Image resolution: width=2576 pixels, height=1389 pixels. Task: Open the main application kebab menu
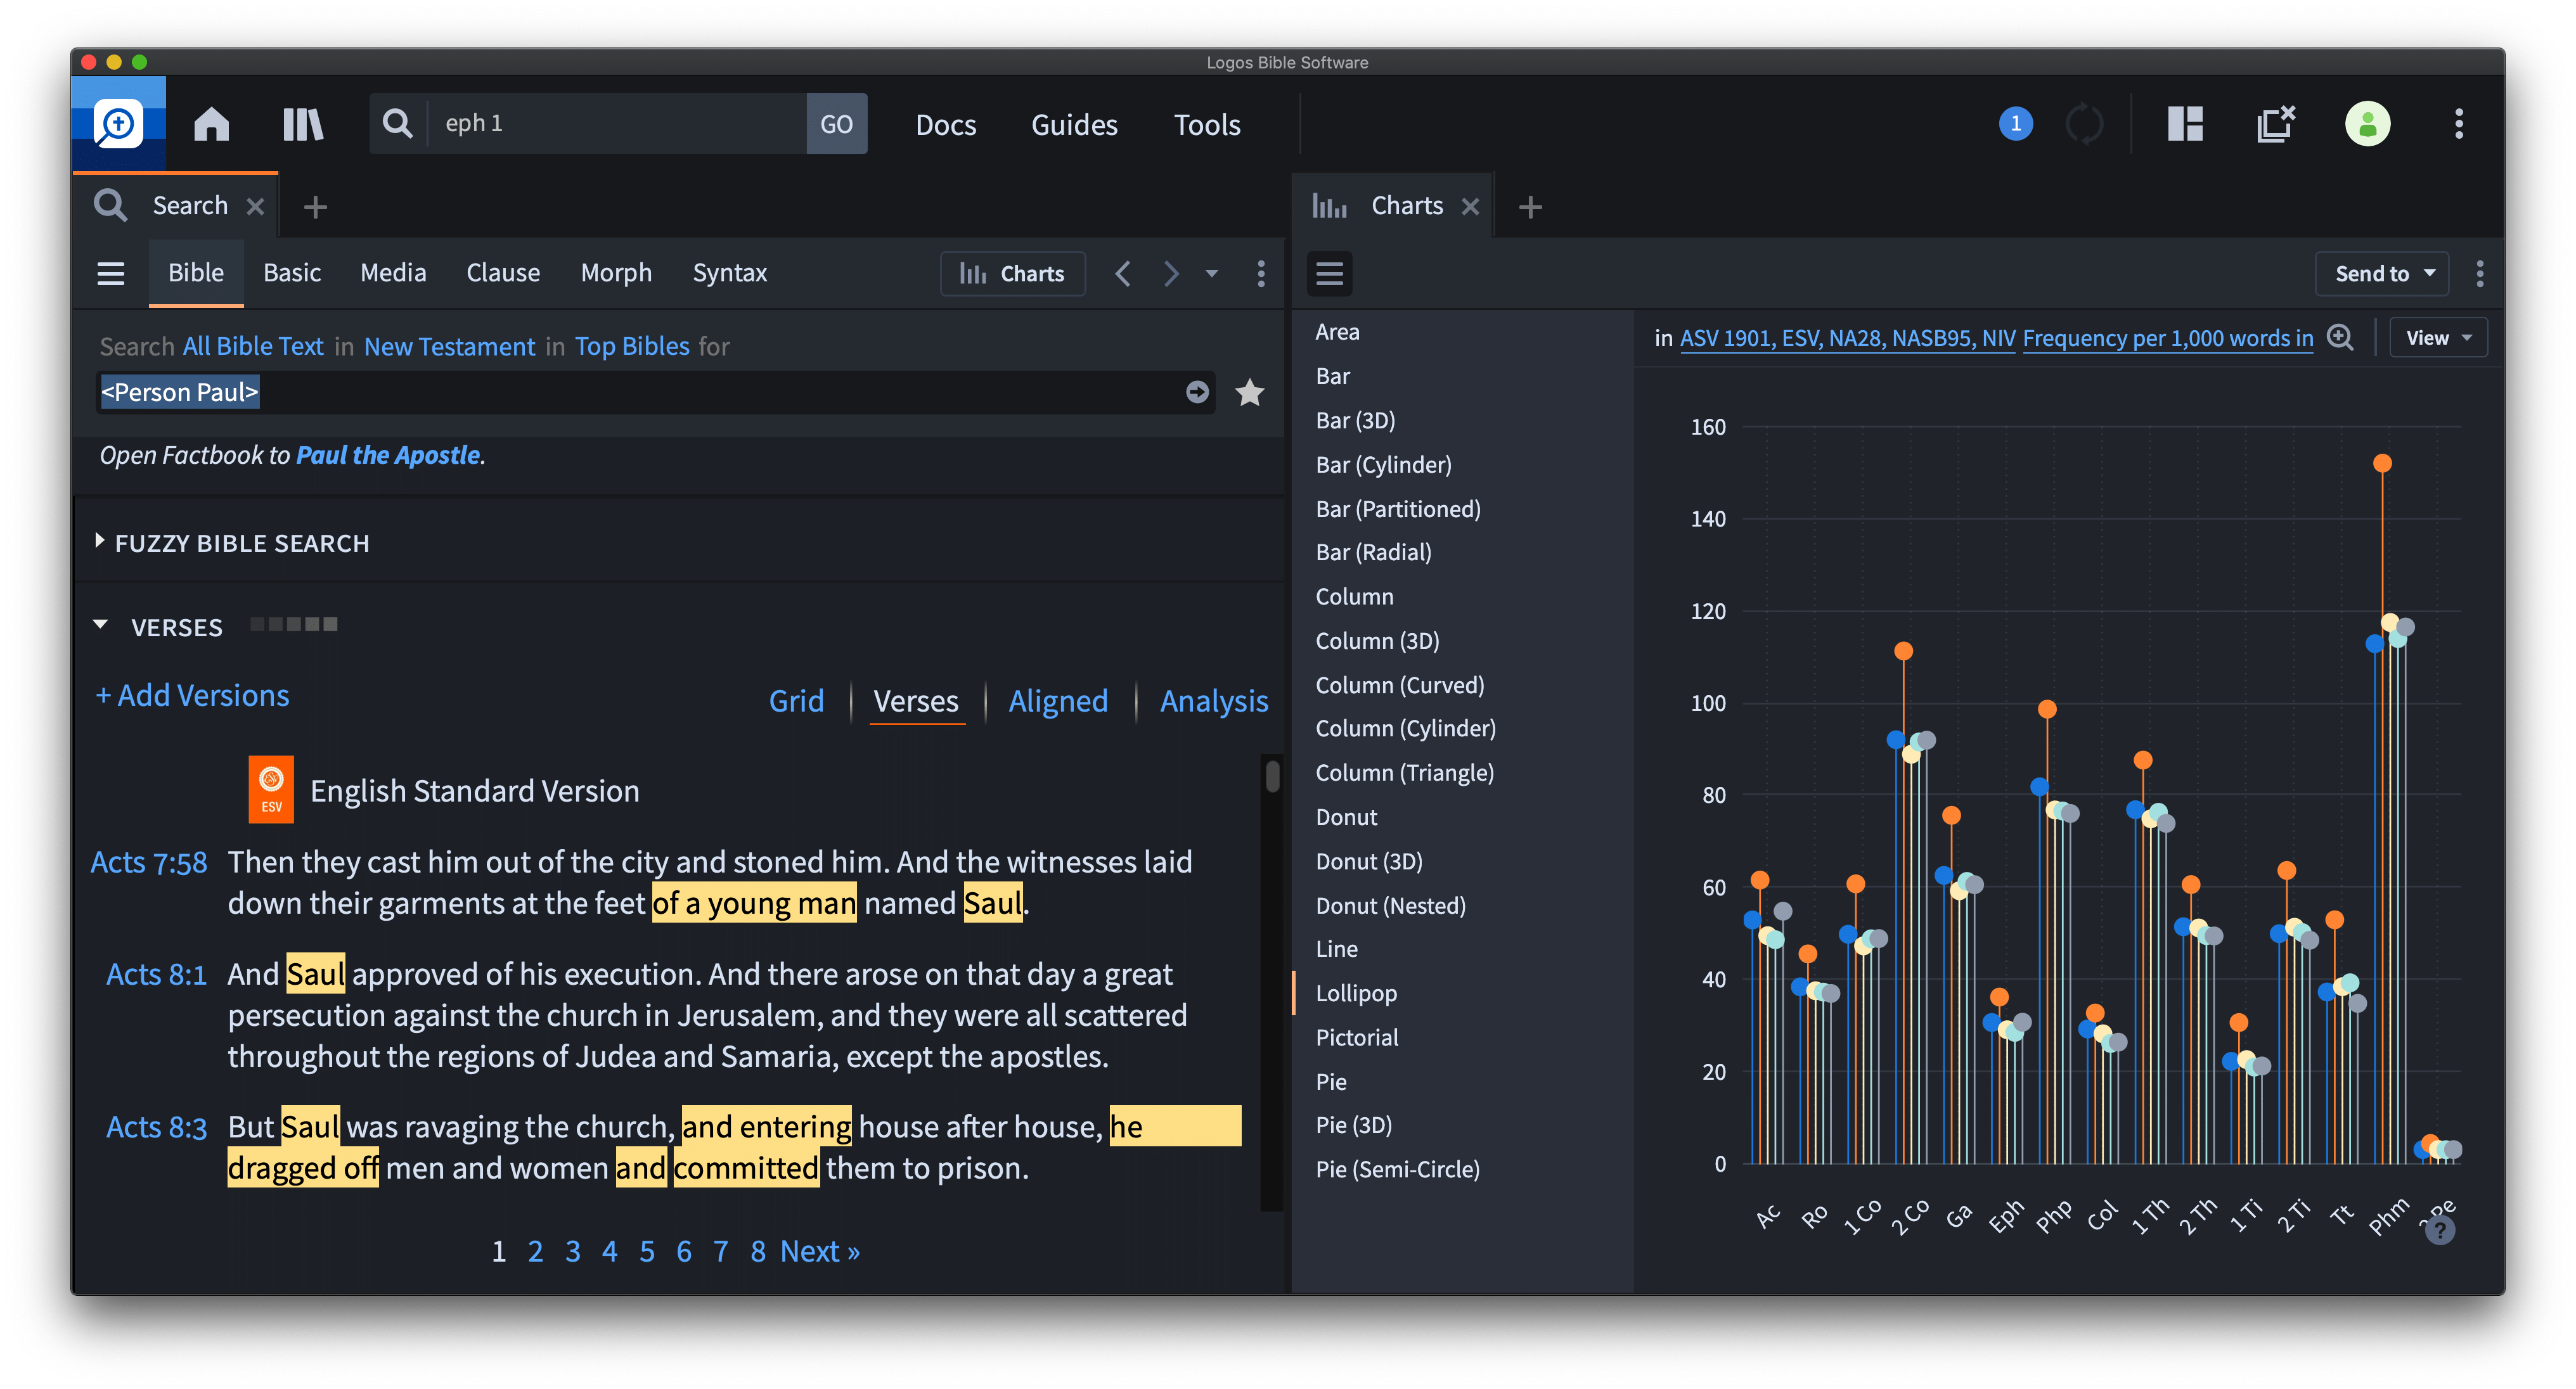[2458, 124]
